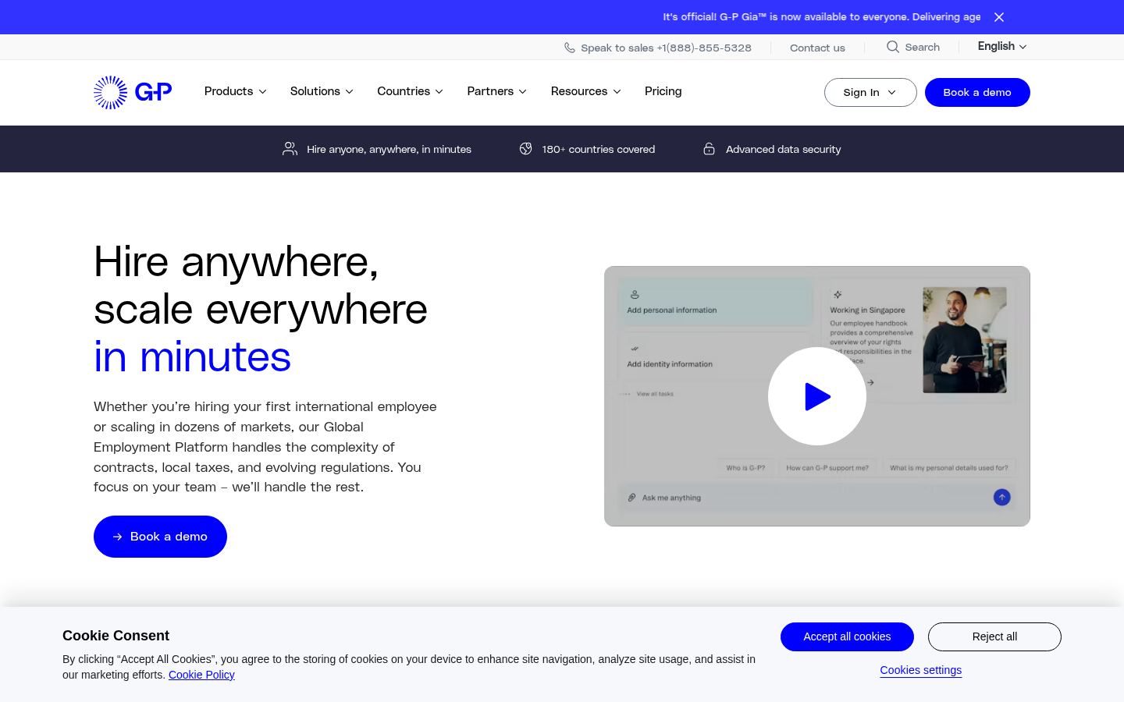
Task: Click the 'Working in Singapore' card heading
Action: pyautogui.click(x=867, y=310)
